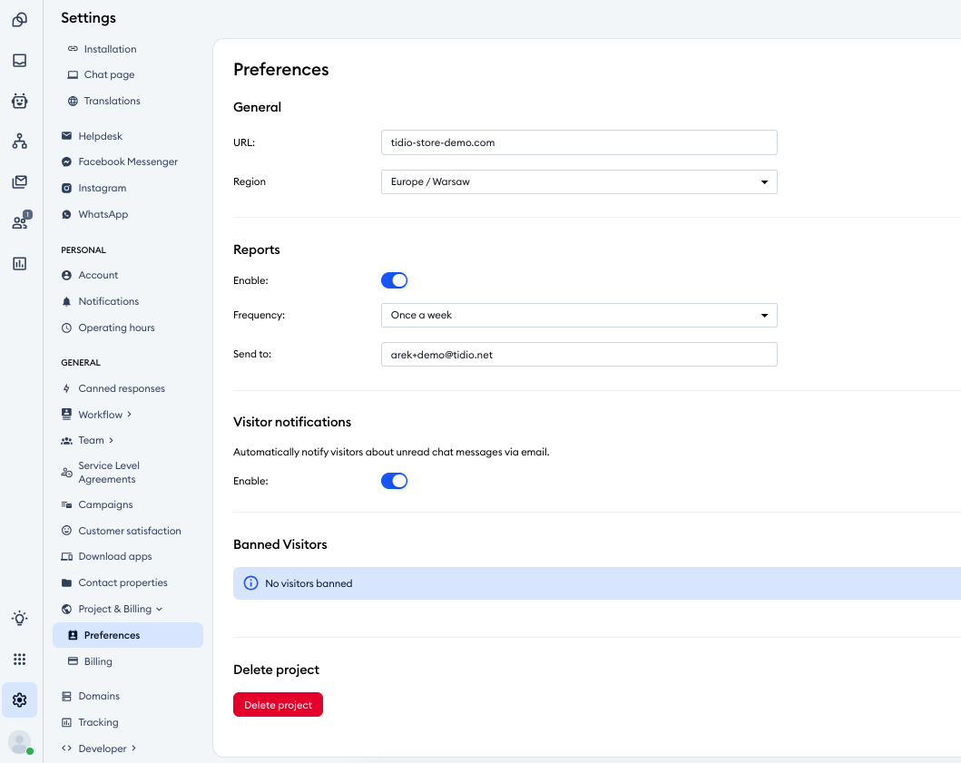Image resolution: width=961 pixels, height=763 pixels.
Task: Click the lightbulb tips icon
Action: click(19, 618)
